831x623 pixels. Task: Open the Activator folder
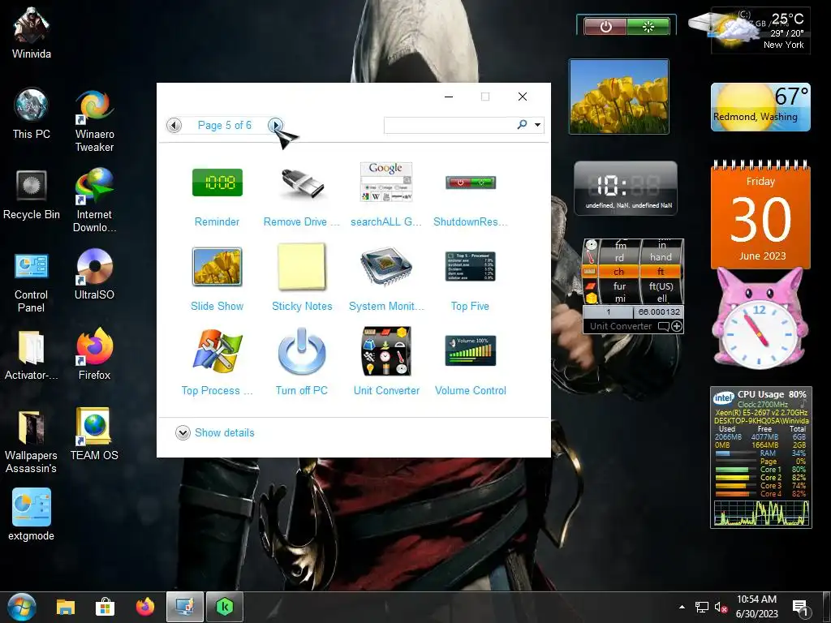32,355
